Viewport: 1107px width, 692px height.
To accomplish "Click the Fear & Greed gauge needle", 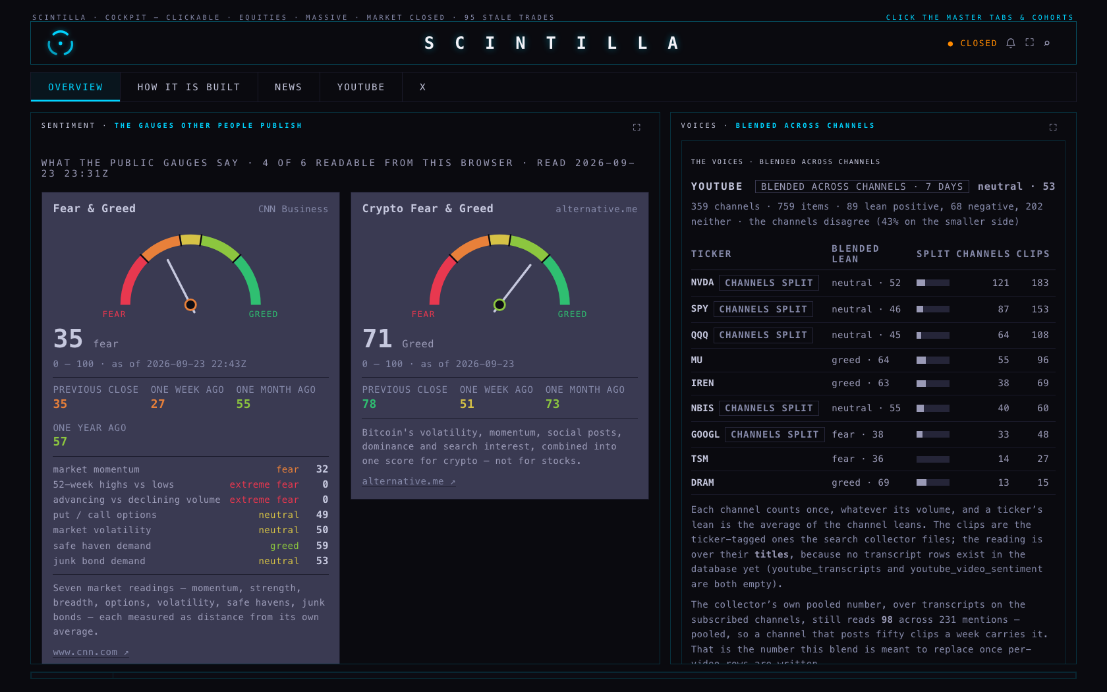I will (x=179, y=282).
